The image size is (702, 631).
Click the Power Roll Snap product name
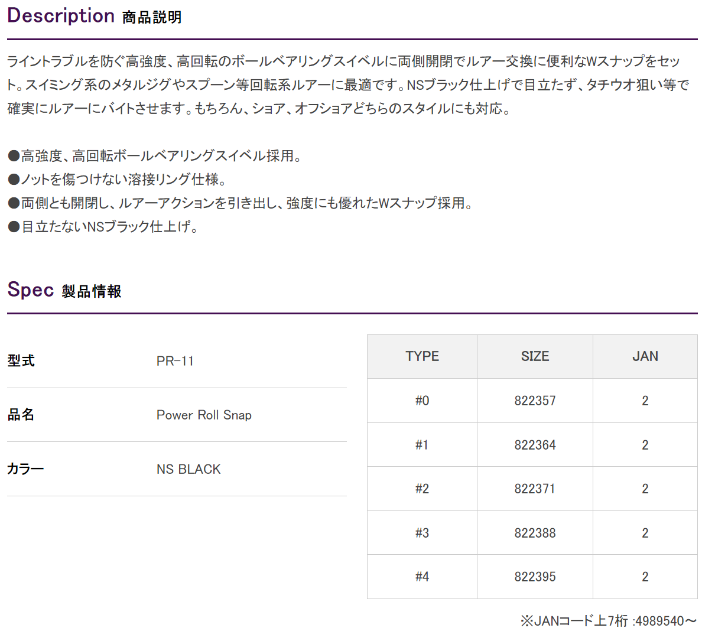(x=204, y=415)
